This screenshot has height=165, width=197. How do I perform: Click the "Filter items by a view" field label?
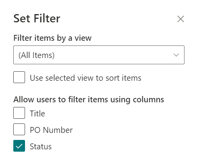pos(52,38)
